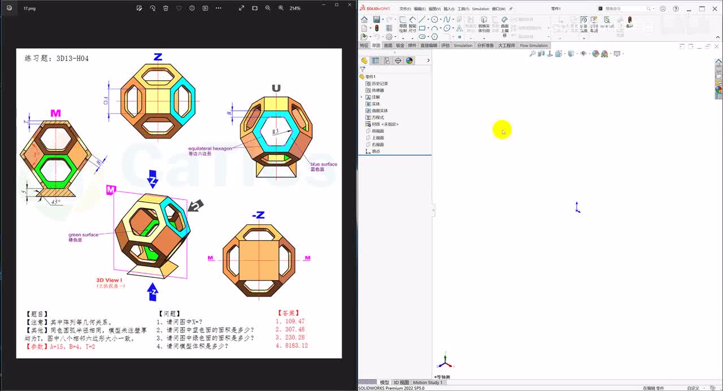
Task: Enter fullscreen in Photos viewer
Action: pyautogui.click(x=242, y=8)
